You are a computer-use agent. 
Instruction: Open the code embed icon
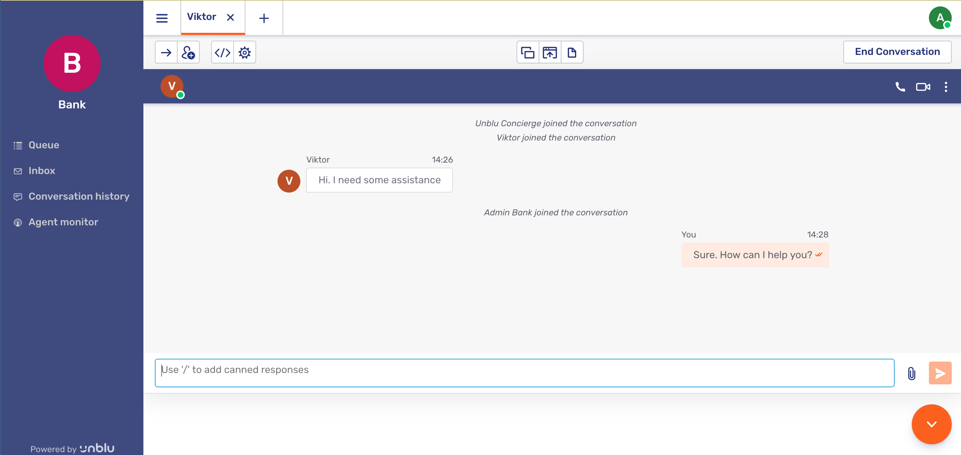click(222, 52)
